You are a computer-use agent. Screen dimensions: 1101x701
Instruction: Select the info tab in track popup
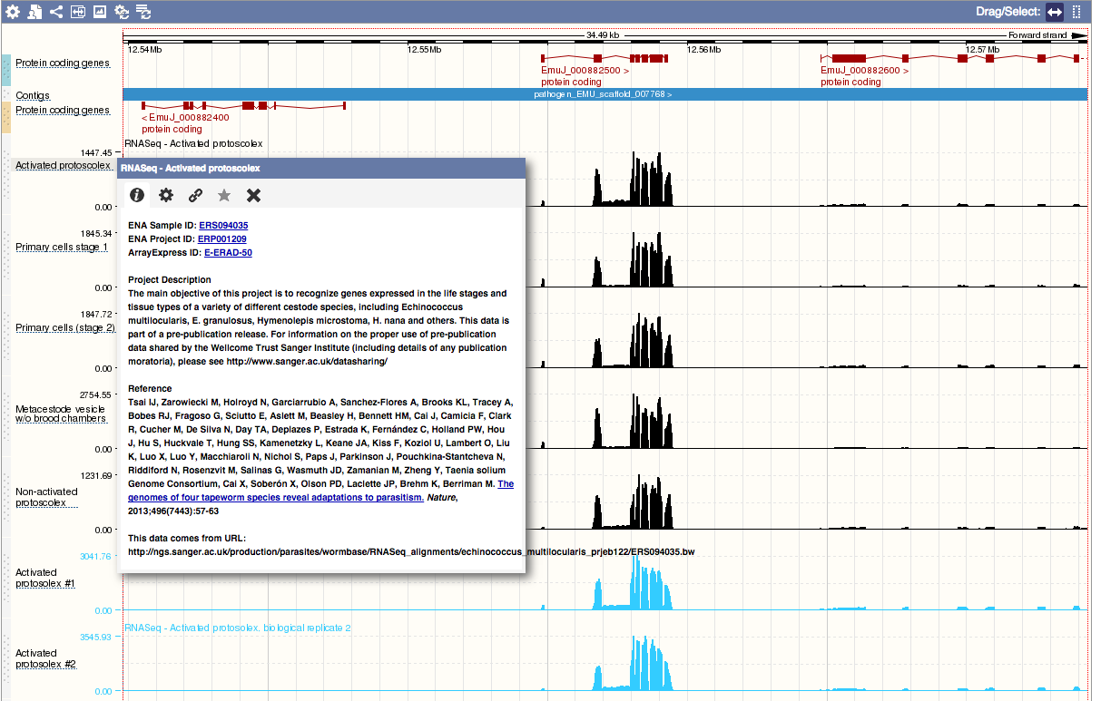tap(137, 195)
